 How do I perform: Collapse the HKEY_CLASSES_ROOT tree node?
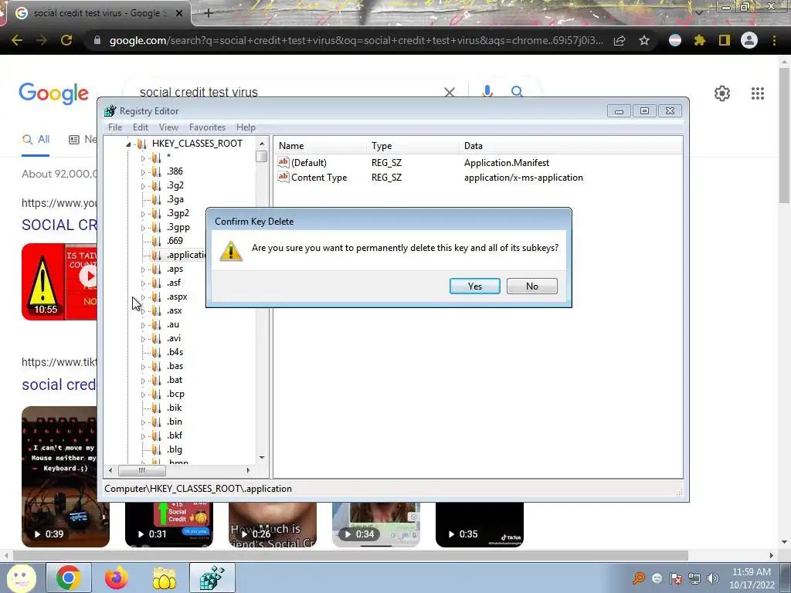128,144
